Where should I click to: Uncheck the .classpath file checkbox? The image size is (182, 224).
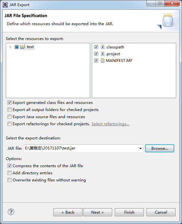pyautogui.click(x=96, y=47)
